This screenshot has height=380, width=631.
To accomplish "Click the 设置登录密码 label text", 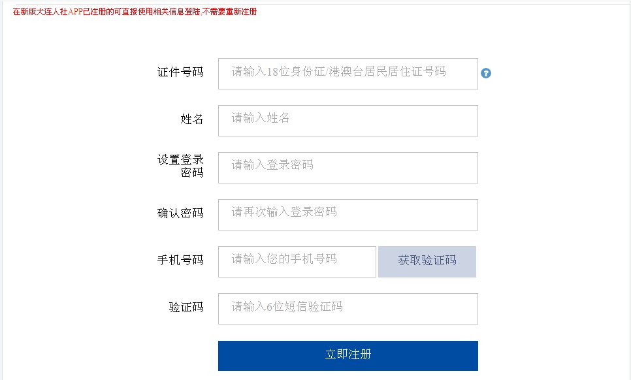I will [x=180, y=166].
